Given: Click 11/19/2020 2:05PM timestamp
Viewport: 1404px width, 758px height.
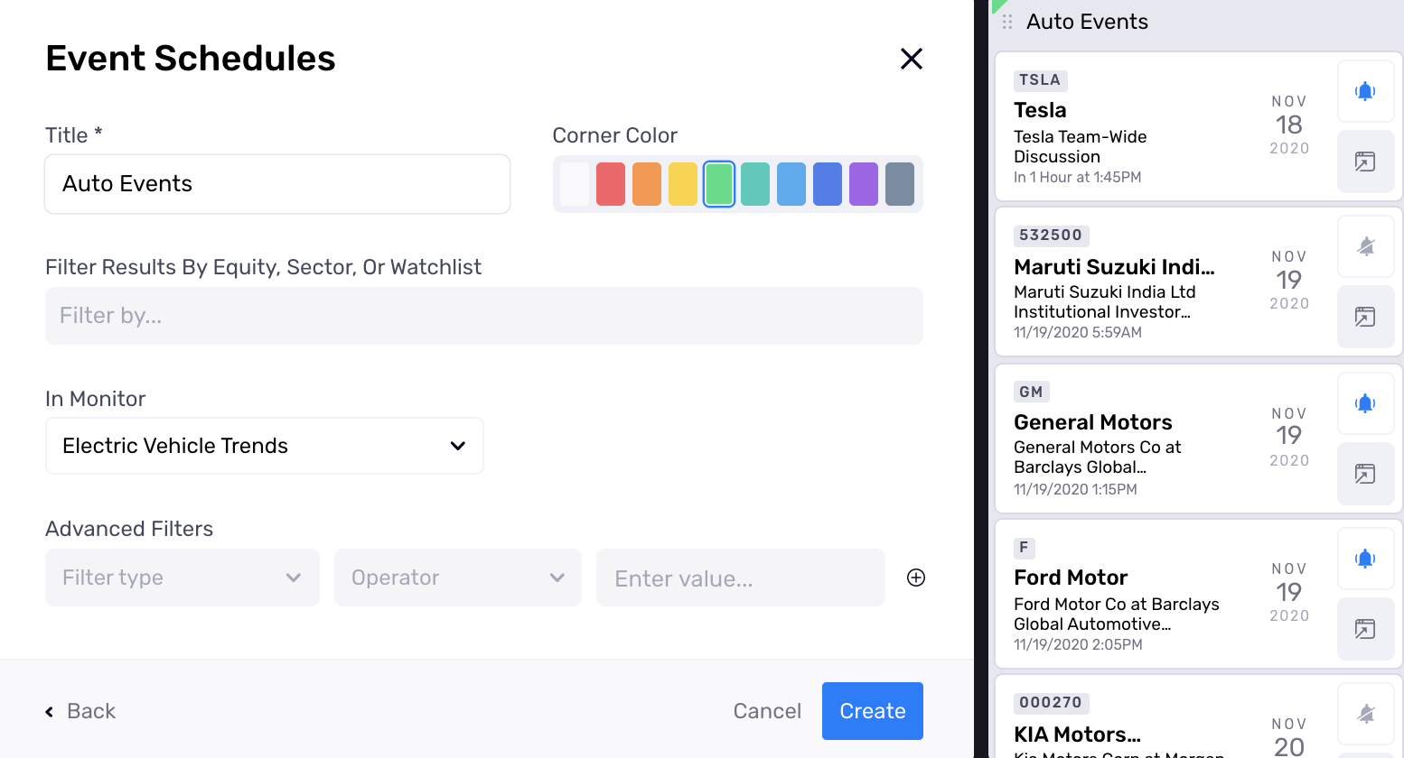Looking at the screenshot, I should click(1078, 645).
